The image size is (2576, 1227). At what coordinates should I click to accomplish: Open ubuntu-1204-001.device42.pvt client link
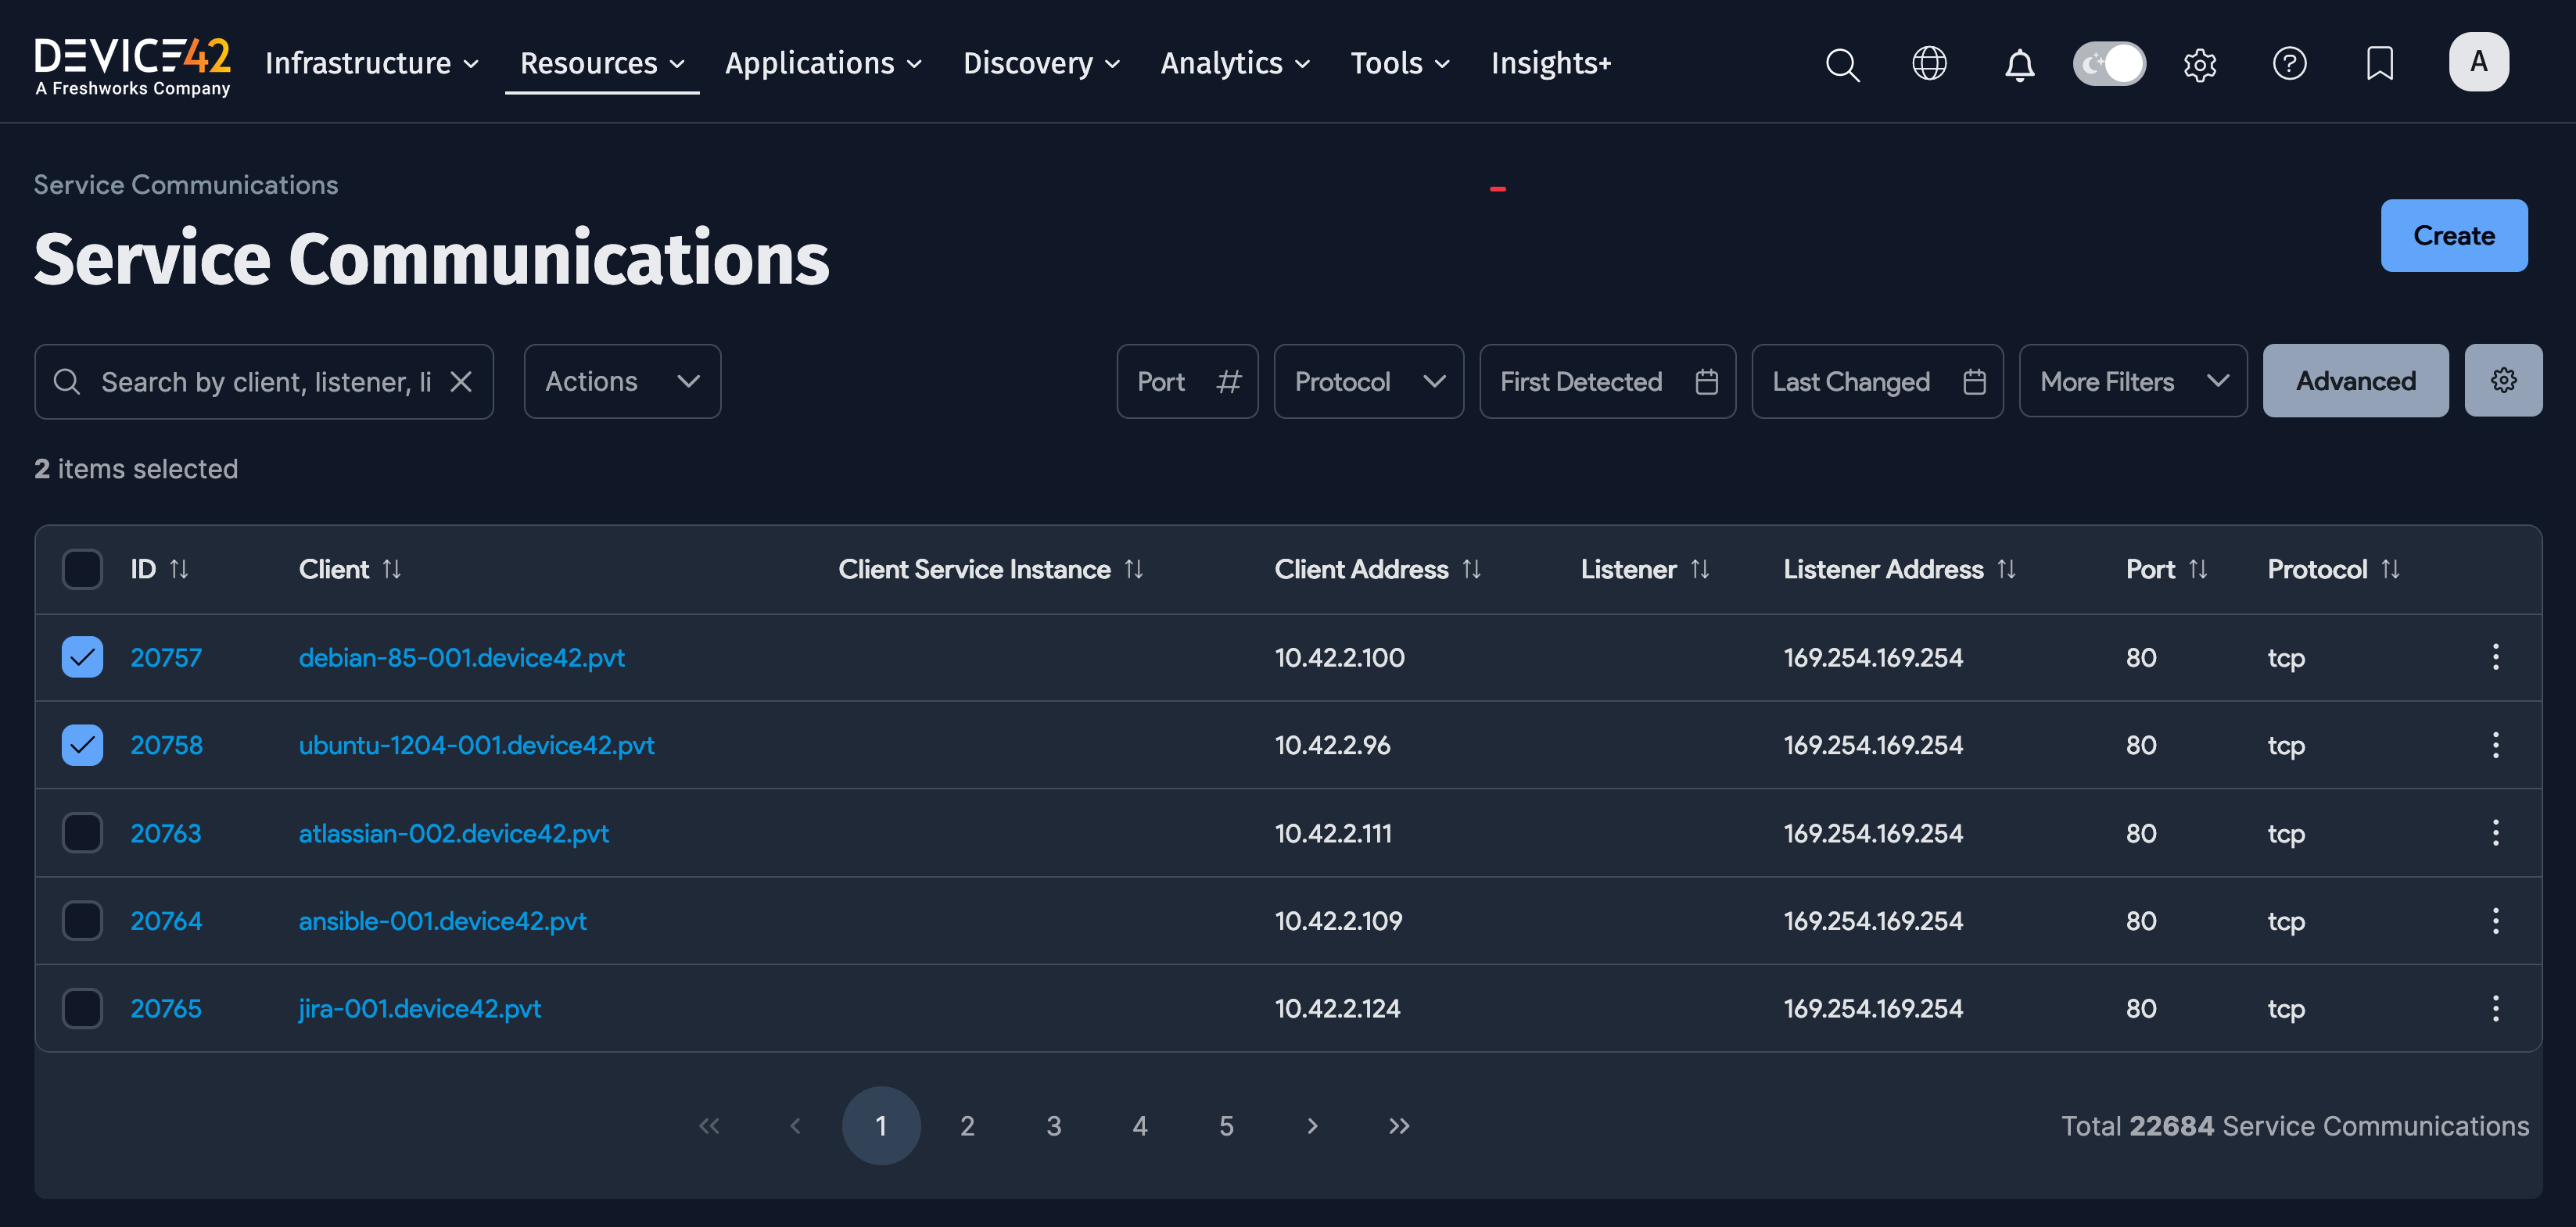coord(476,744)
